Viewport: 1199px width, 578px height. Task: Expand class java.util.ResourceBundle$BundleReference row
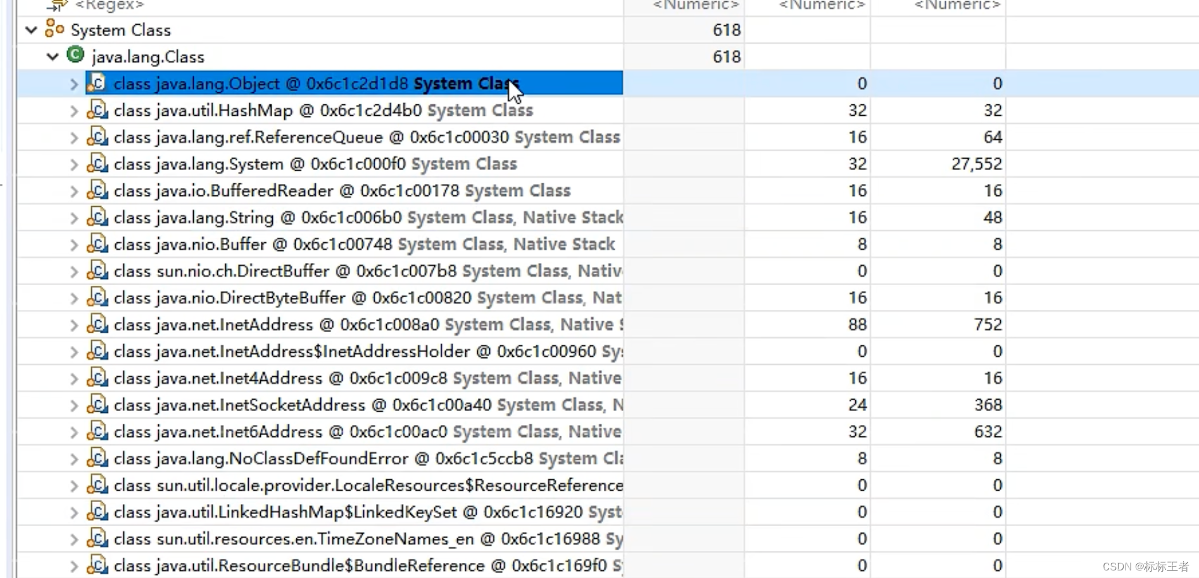click(74, 566)
